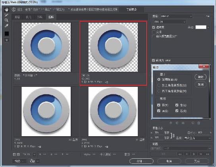216x167 pixels.
Task: Click the black eyedropper color swatch
Action: [x=7, y=34]
